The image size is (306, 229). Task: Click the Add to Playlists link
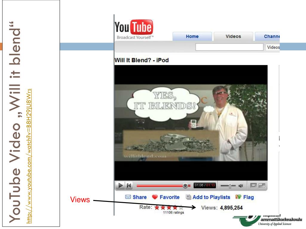click(211, 197)
